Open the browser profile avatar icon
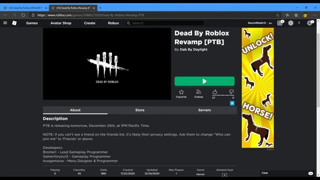Screen dimensions: 320x180 305,15
